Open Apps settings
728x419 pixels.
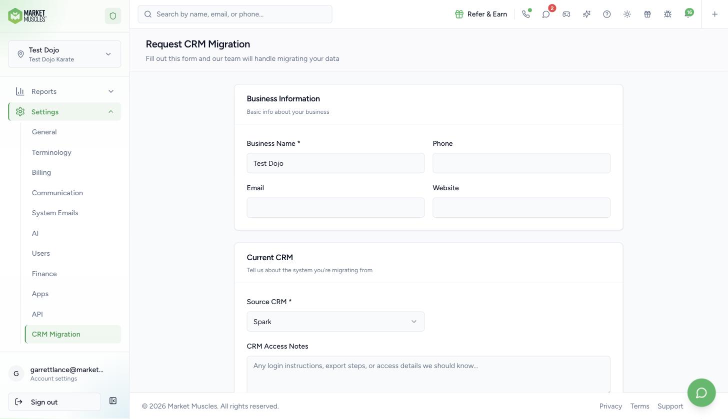point(40,294)
